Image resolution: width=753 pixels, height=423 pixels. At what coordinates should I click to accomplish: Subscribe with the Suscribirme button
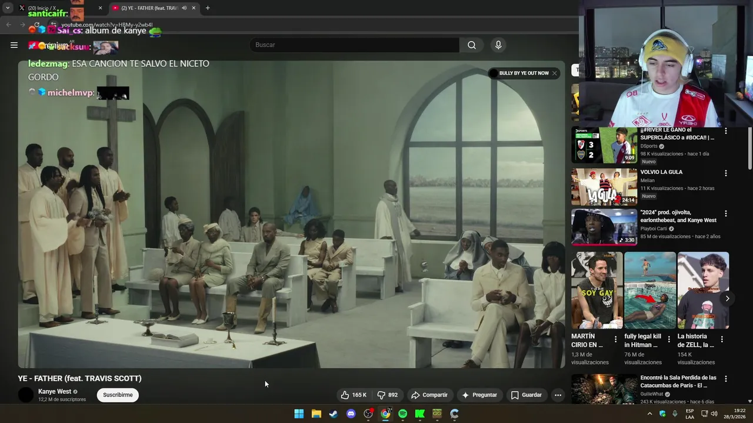point(118,395)
